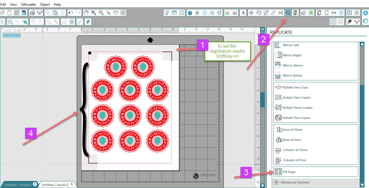
Task: Click the Save document icon
Action: point(17,13)
